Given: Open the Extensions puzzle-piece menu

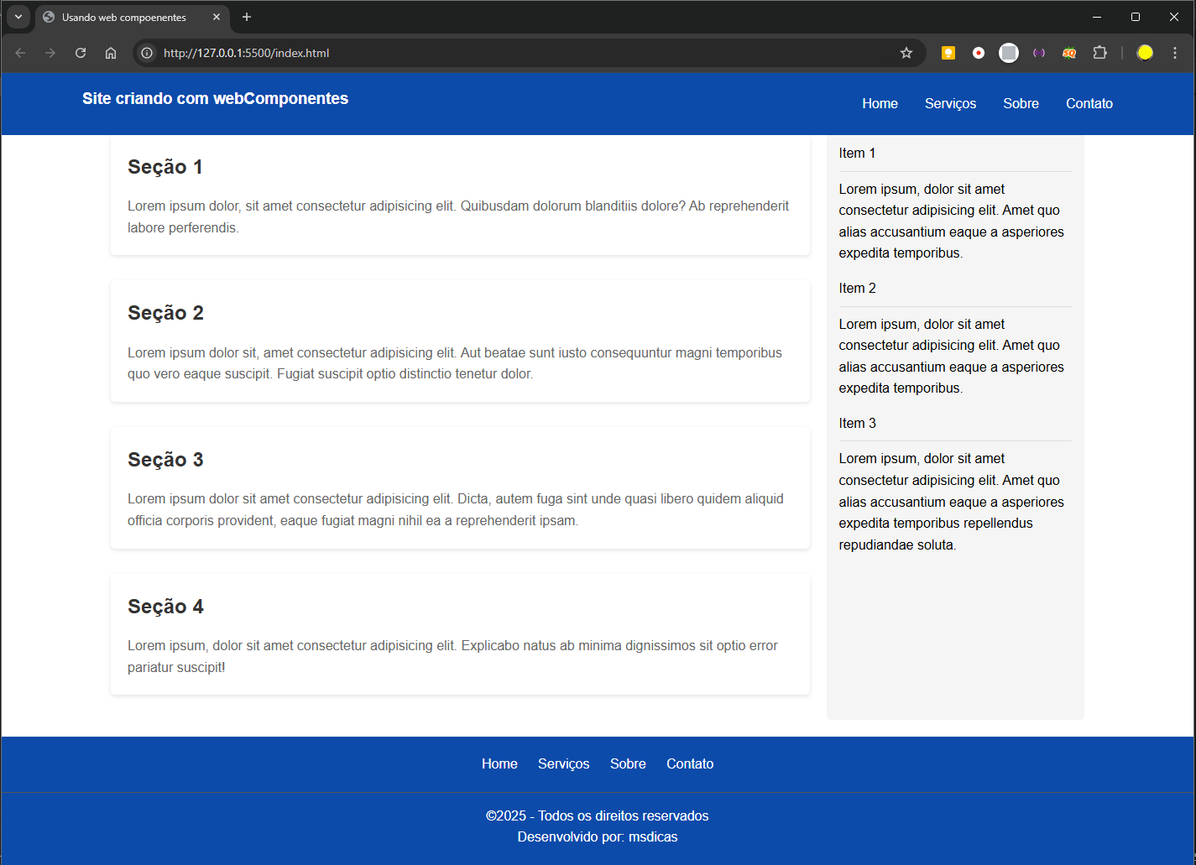Looking at the screenshot, I should [1099, 53].
